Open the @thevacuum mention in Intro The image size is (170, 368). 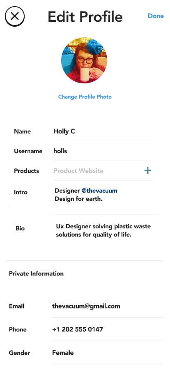pos(99,191)
